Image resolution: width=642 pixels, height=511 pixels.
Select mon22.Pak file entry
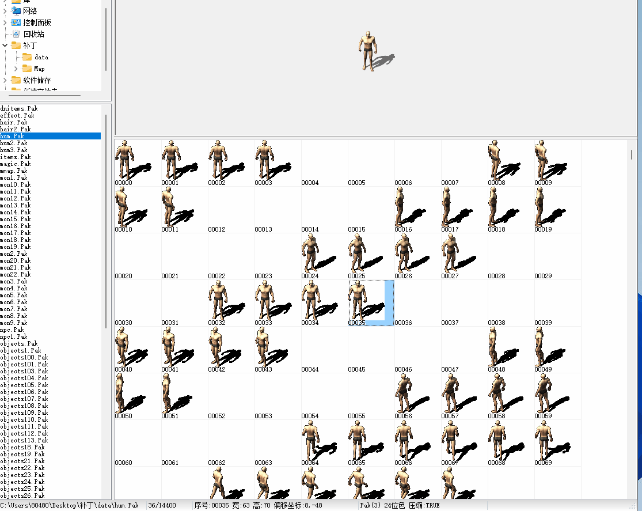coord(16,275)
